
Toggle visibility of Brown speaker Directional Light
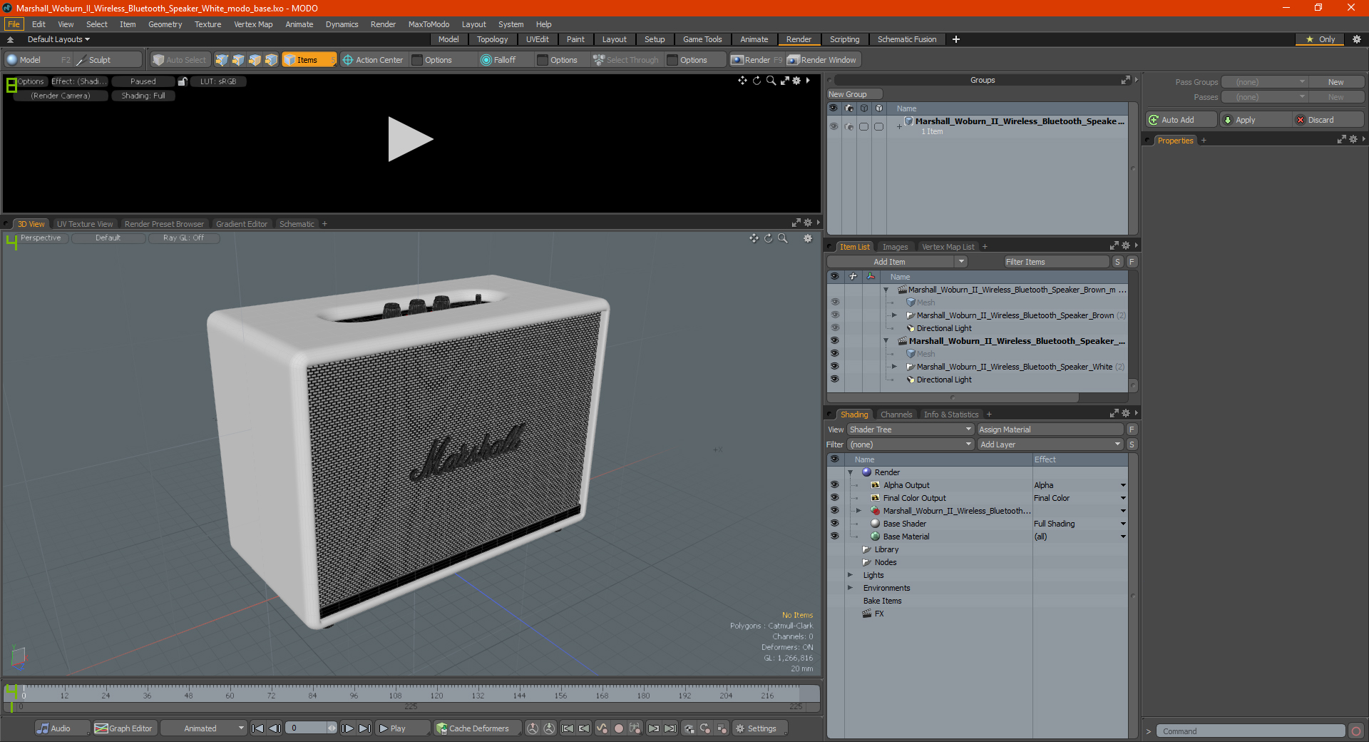[834, 328]
